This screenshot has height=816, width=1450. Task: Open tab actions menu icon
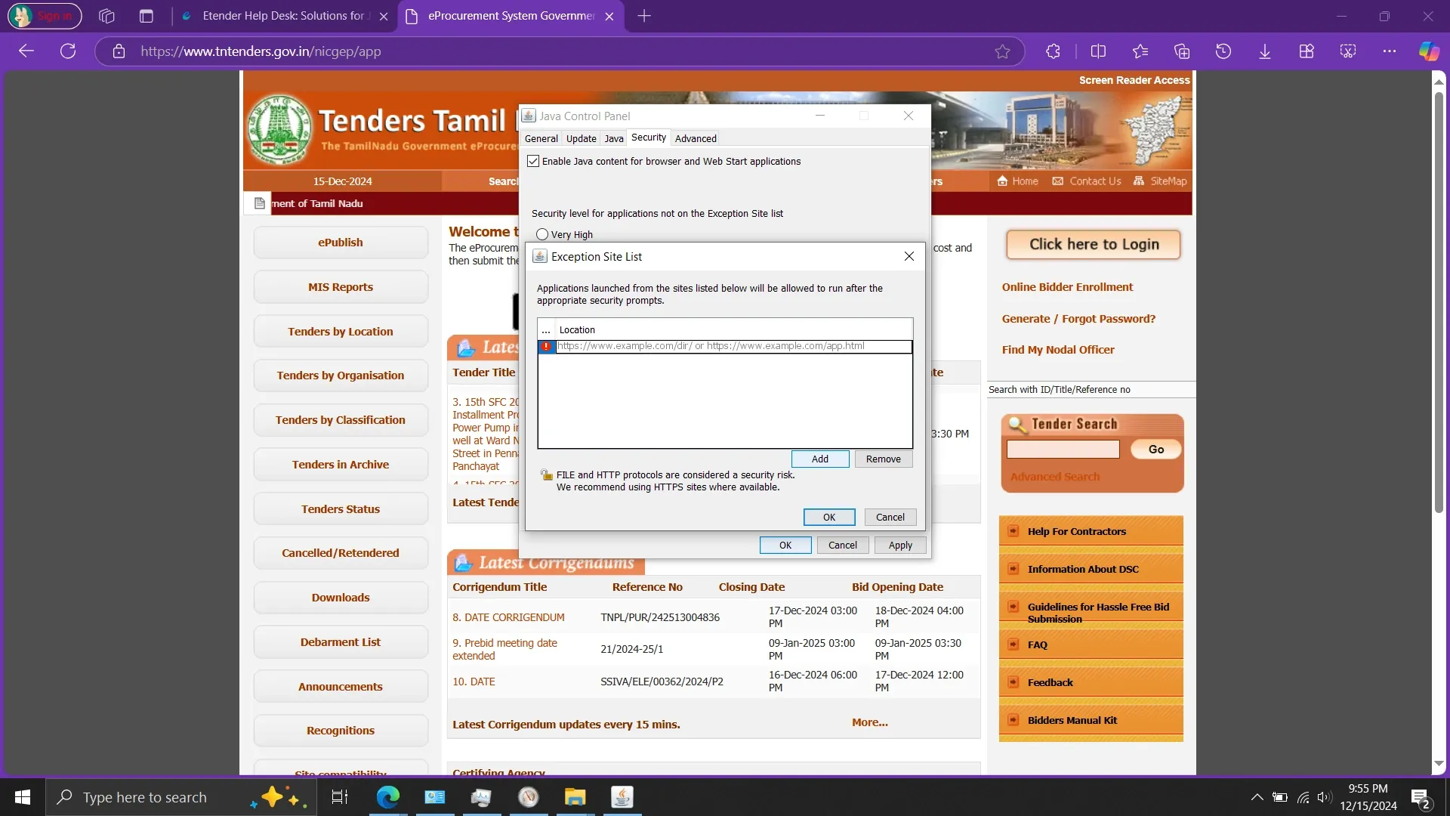[x=147, y=16]
